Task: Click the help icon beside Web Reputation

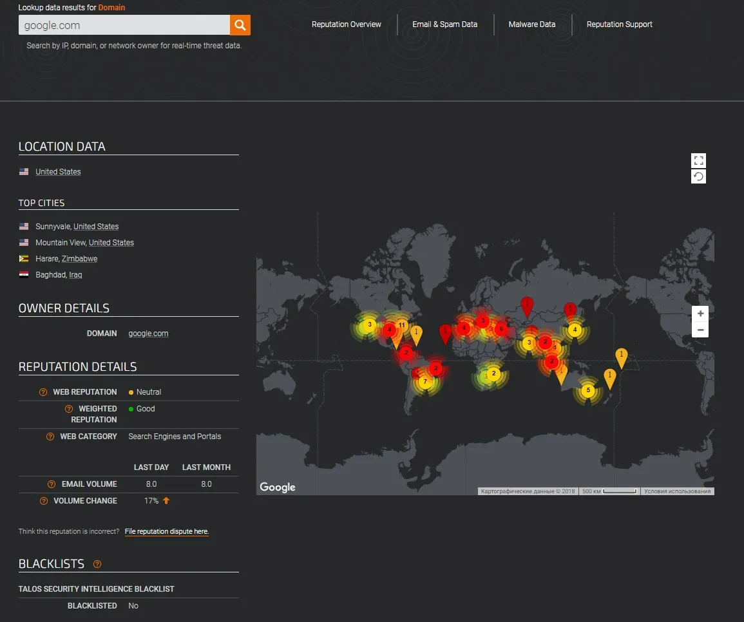Action: 43,392
